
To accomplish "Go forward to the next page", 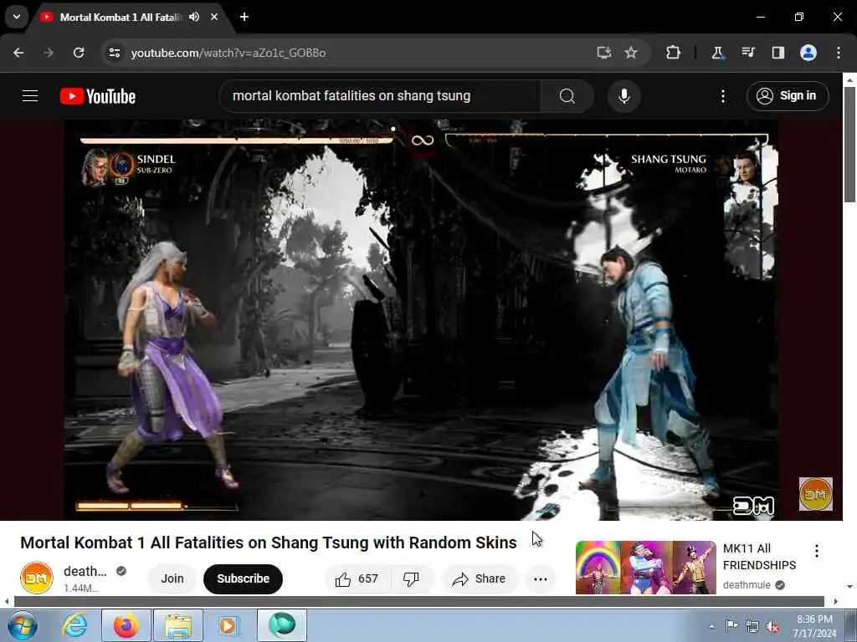I will click(49, 53).
